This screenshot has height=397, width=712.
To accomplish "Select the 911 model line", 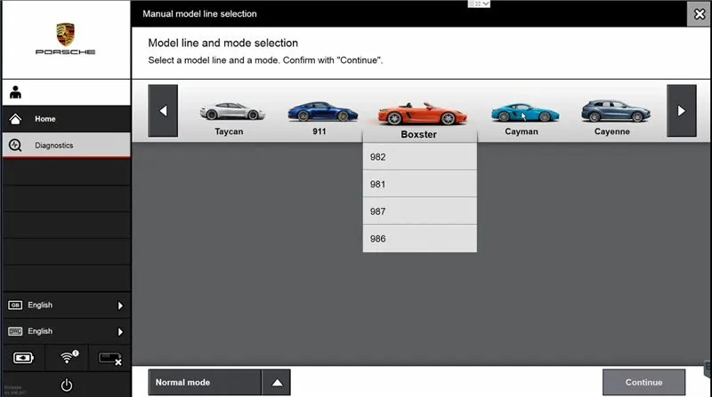I will (x=321, y=119).
